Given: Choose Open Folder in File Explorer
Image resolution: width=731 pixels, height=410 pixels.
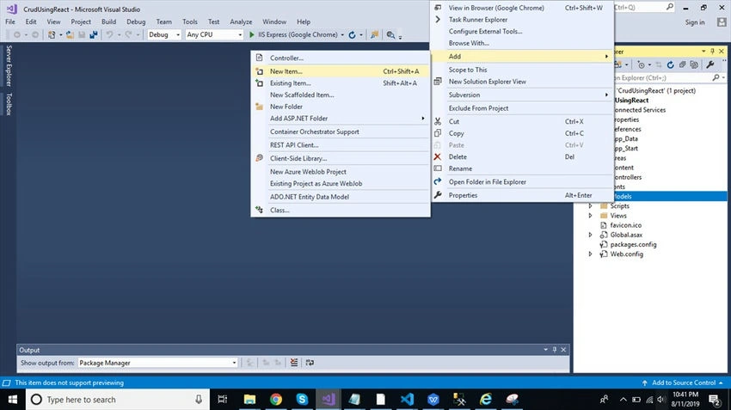Looking at the screenshot, I should (x=522, y=182).
